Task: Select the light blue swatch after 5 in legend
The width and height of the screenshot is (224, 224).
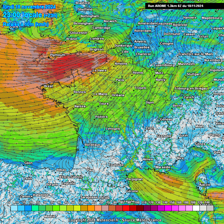Action: pyautogui.click(x=14, y=208)
